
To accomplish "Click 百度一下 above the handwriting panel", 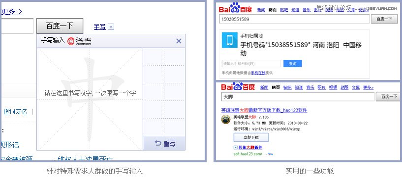I will coord(60,26).
